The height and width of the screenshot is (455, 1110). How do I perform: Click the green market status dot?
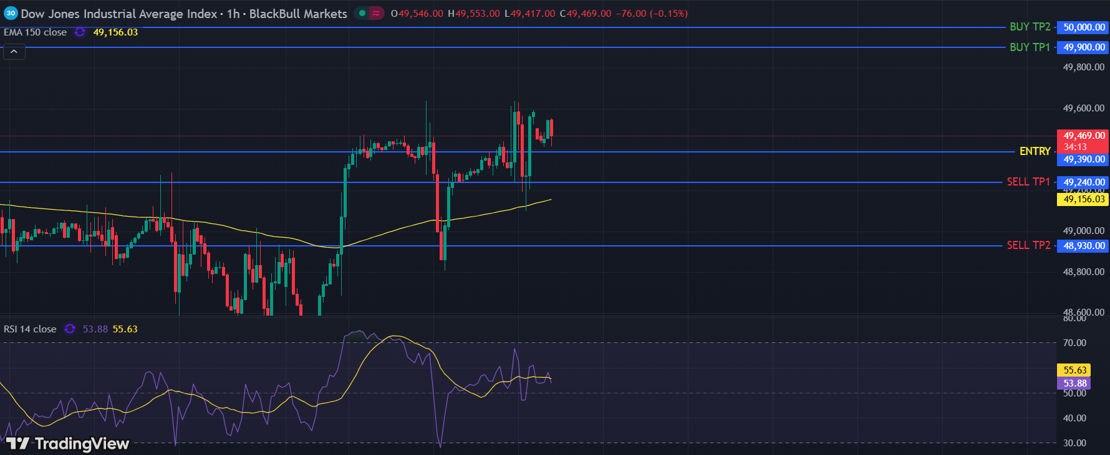coord(362,13)
